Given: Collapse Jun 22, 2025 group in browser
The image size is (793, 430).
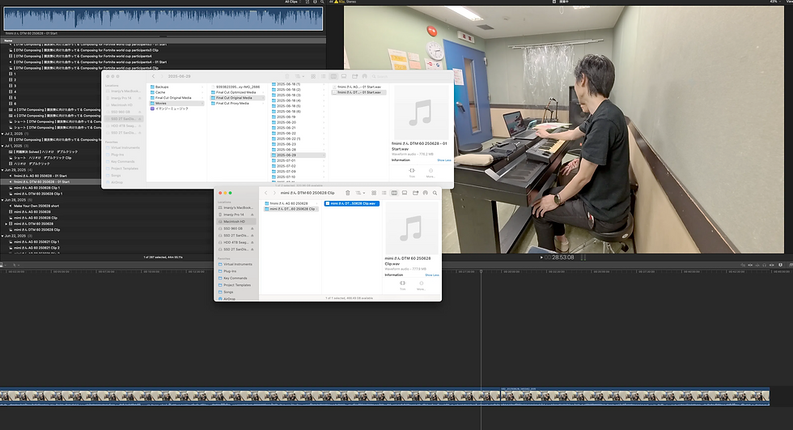Looking at the screenshot, I should pyautogui.click(x=2, y=236).
